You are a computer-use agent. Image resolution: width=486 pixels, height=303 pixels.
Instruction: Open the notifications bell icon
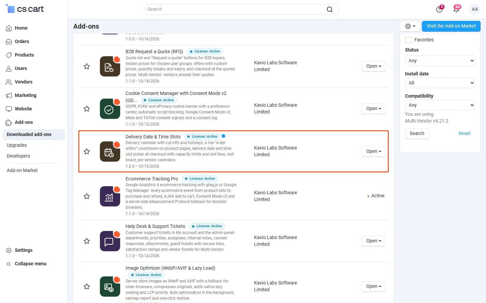[x=456, y=9]
